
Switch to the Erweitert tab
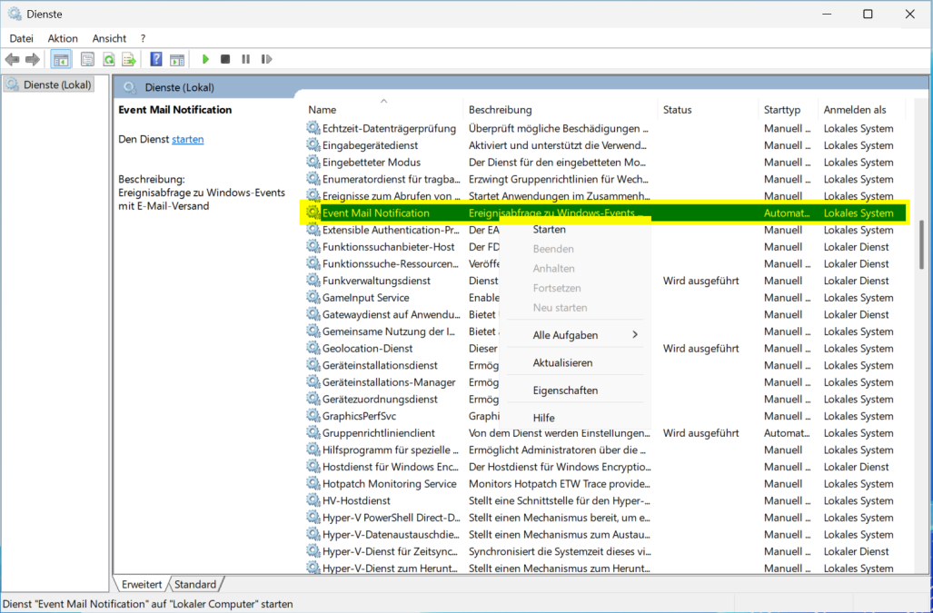(x=142, y=585)
